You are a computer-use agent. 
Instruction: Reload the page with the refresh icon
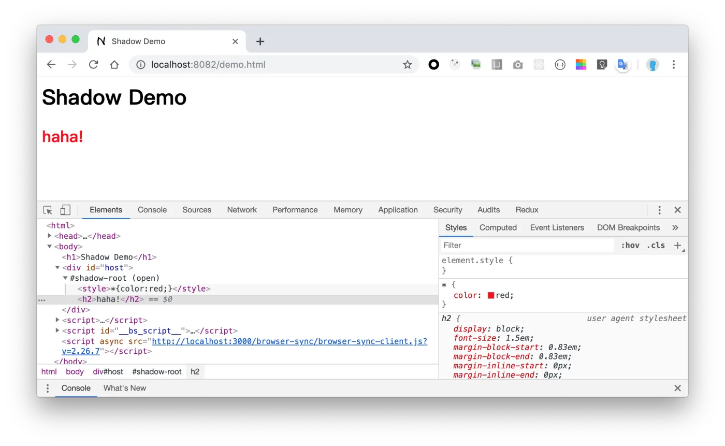coord(93,65)
